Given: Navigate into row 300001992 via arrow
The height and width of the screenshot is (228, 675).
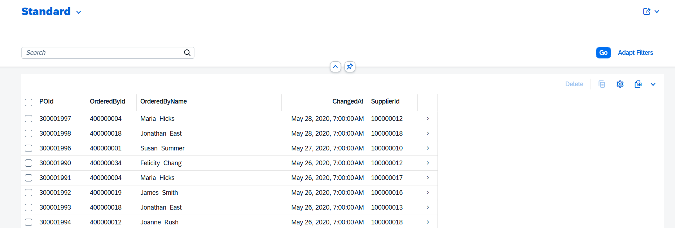Looking at the screenshot, I should click(x=428, y=193).
